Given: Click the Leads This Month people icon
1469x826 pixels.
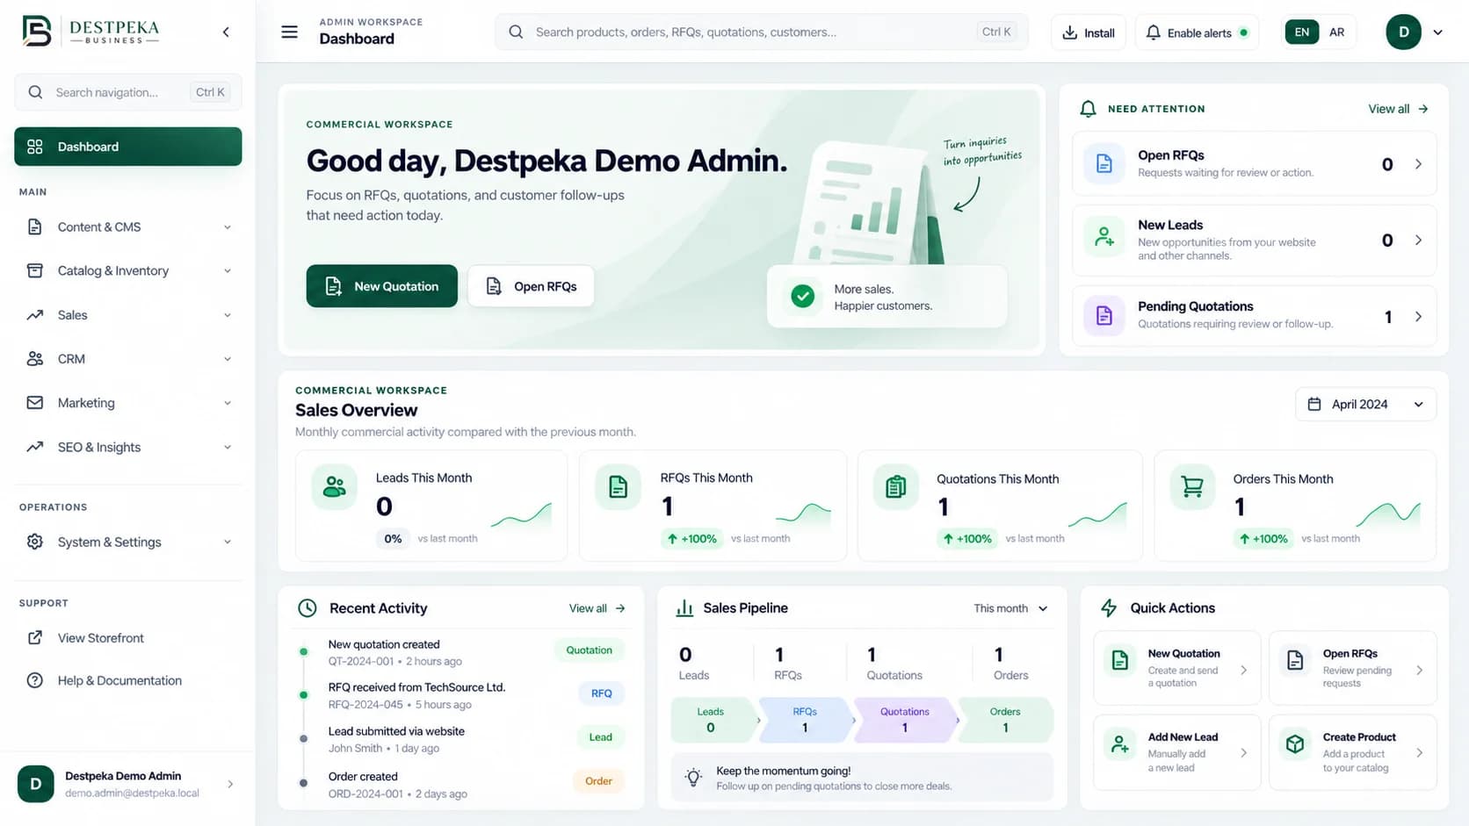Looking at the screenshot, I should [x=335, y=486].
